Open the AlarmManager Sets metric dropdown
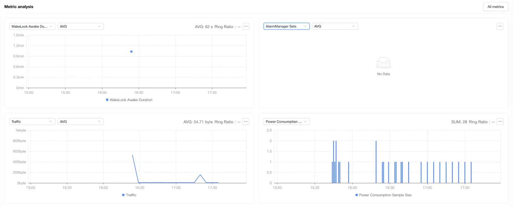 click(286, 26)
